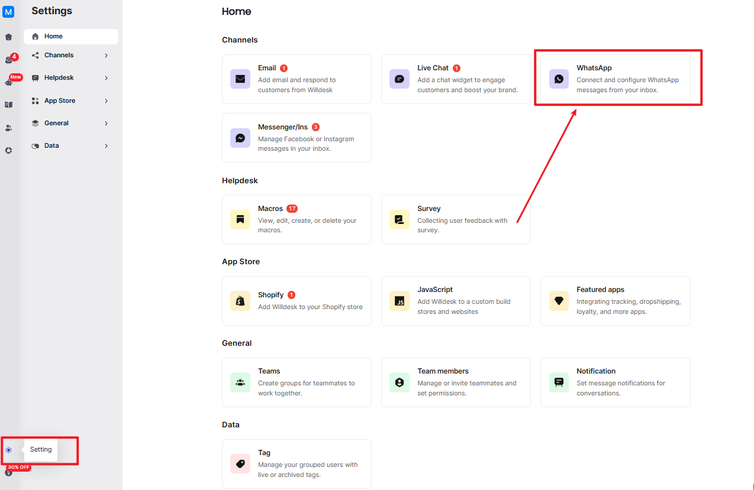
Task: Click 'Manage your grouped users' Tag description
Action: [x=308, y=470]
